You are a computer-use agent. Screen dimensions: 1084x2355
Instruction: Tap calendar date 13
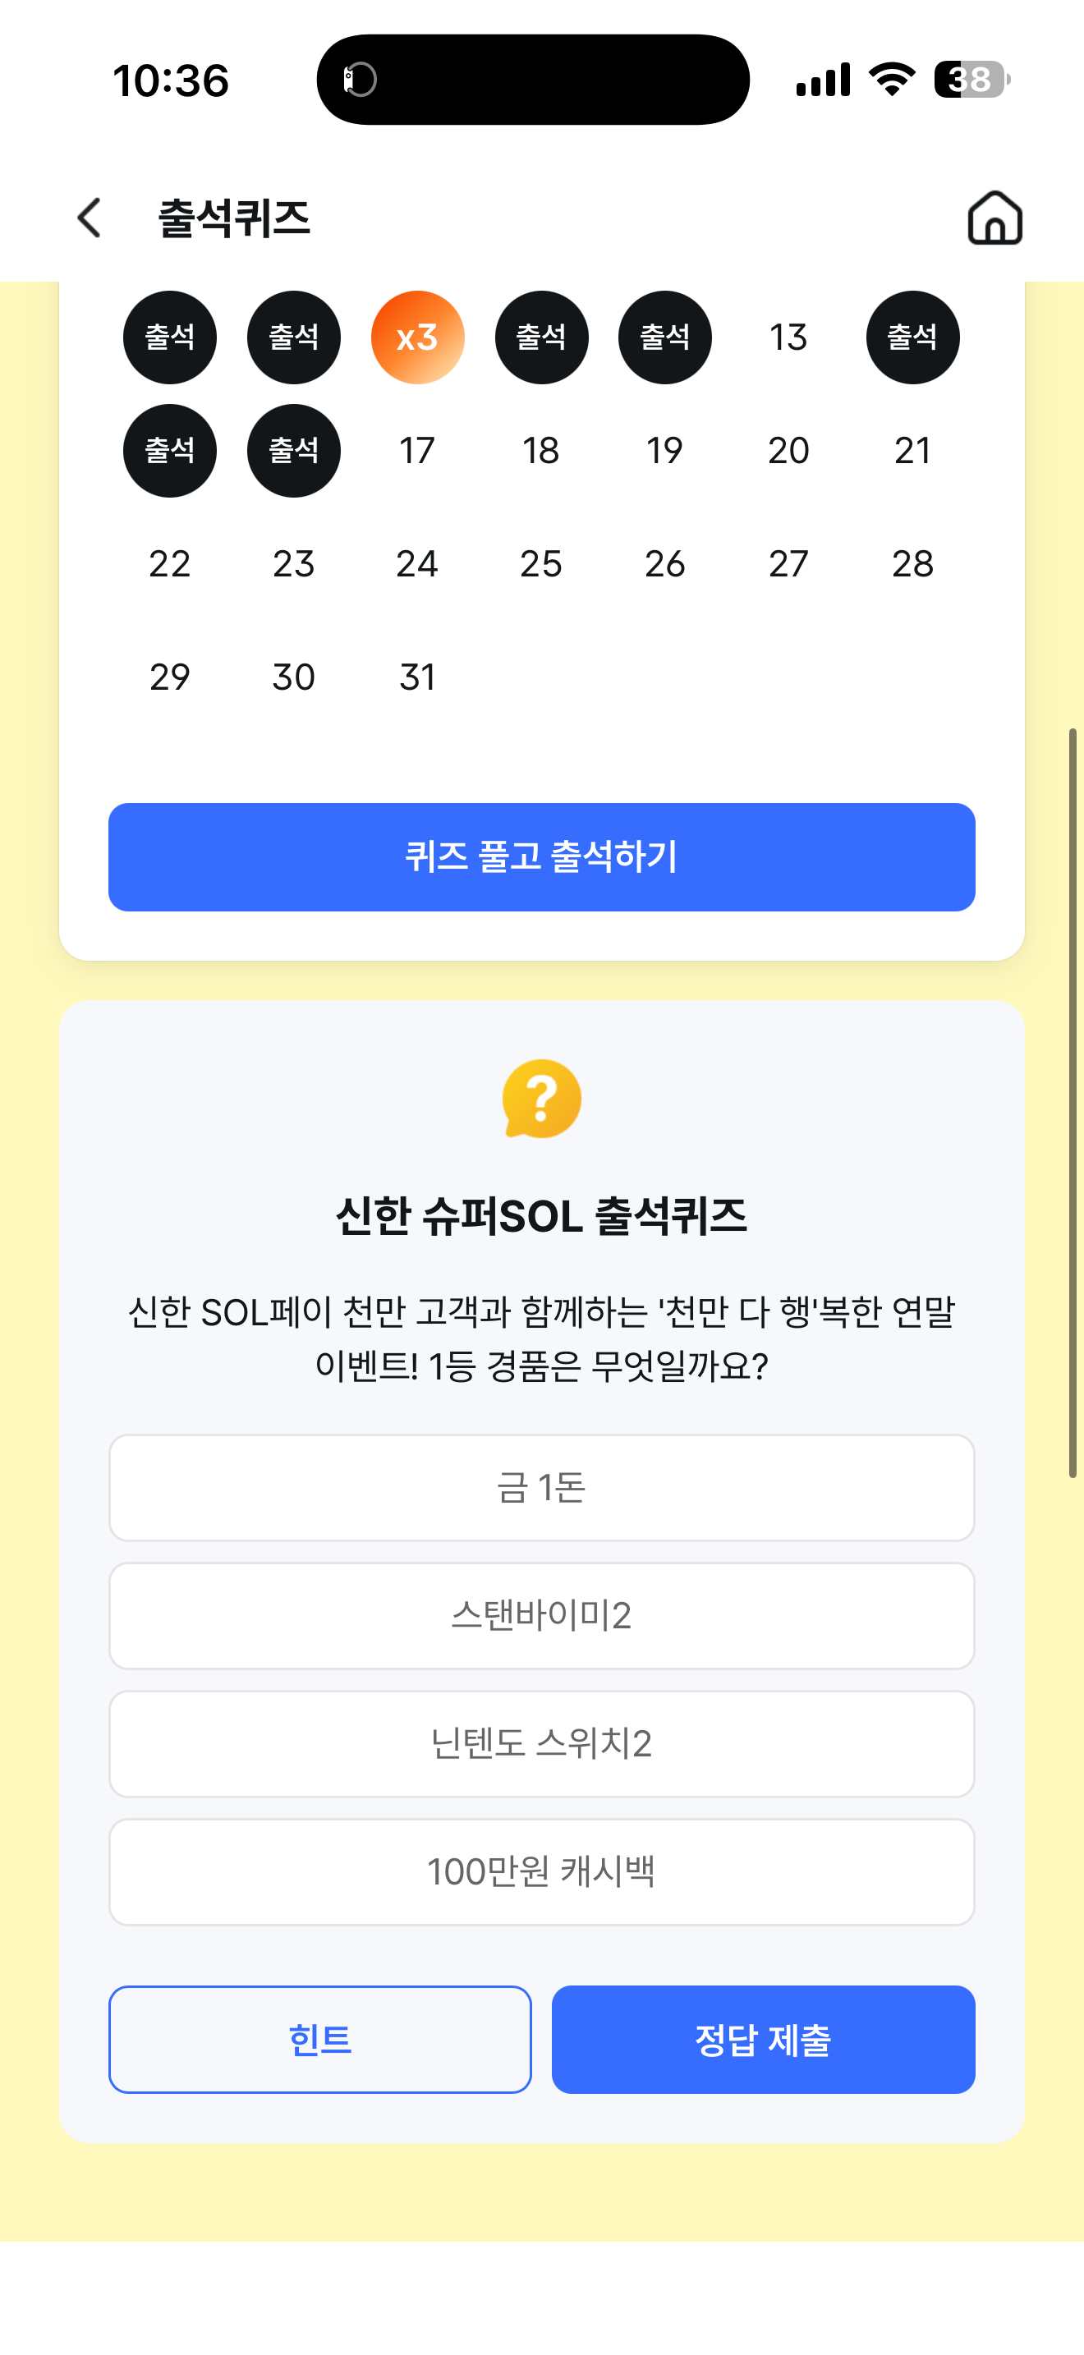pyautogui.click(x=789, y=337)
